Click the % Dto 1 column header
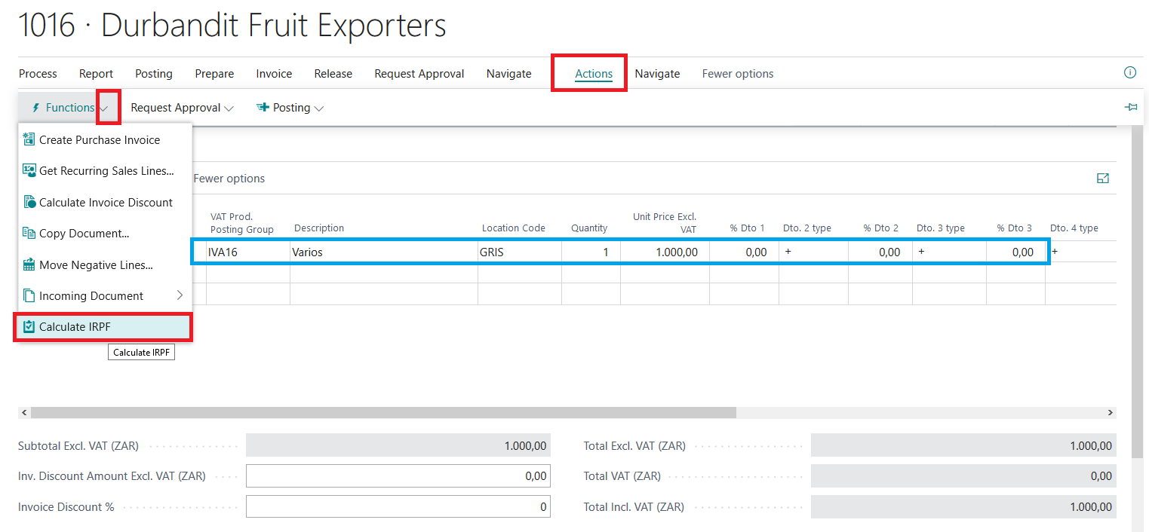1149x532 pixels. tap(747, 228)
